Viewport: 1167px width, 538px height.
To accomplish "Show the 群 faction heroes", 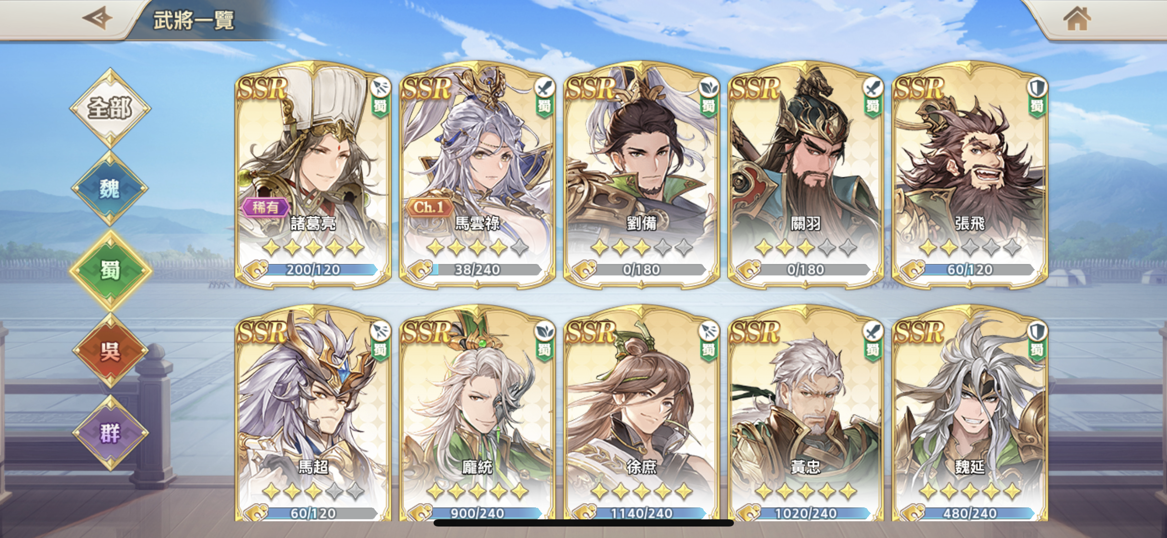I will point(110,433).
